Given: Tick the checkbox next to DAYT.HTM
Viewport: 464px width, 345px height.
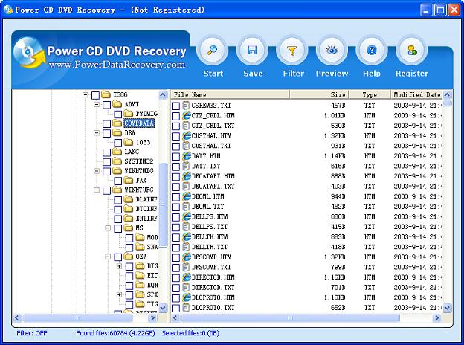Looking at the screenshot, I should (x=175, y=156).
